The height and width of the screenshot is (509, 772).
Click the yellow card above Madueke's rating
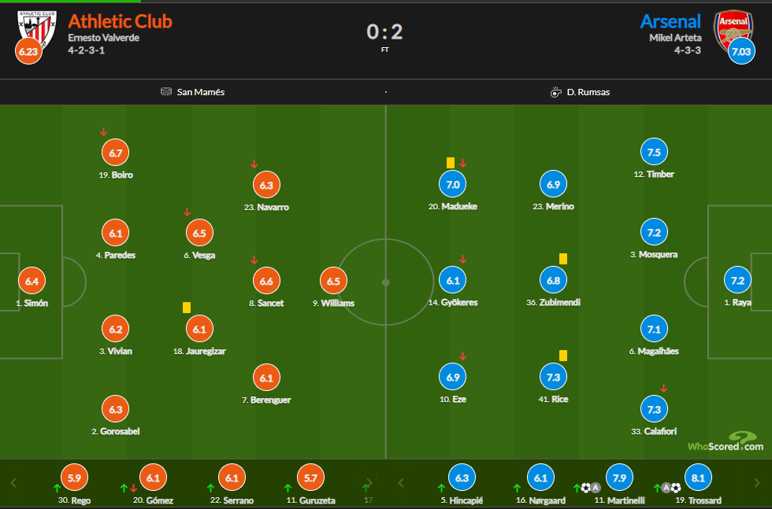tap(451, 163)
